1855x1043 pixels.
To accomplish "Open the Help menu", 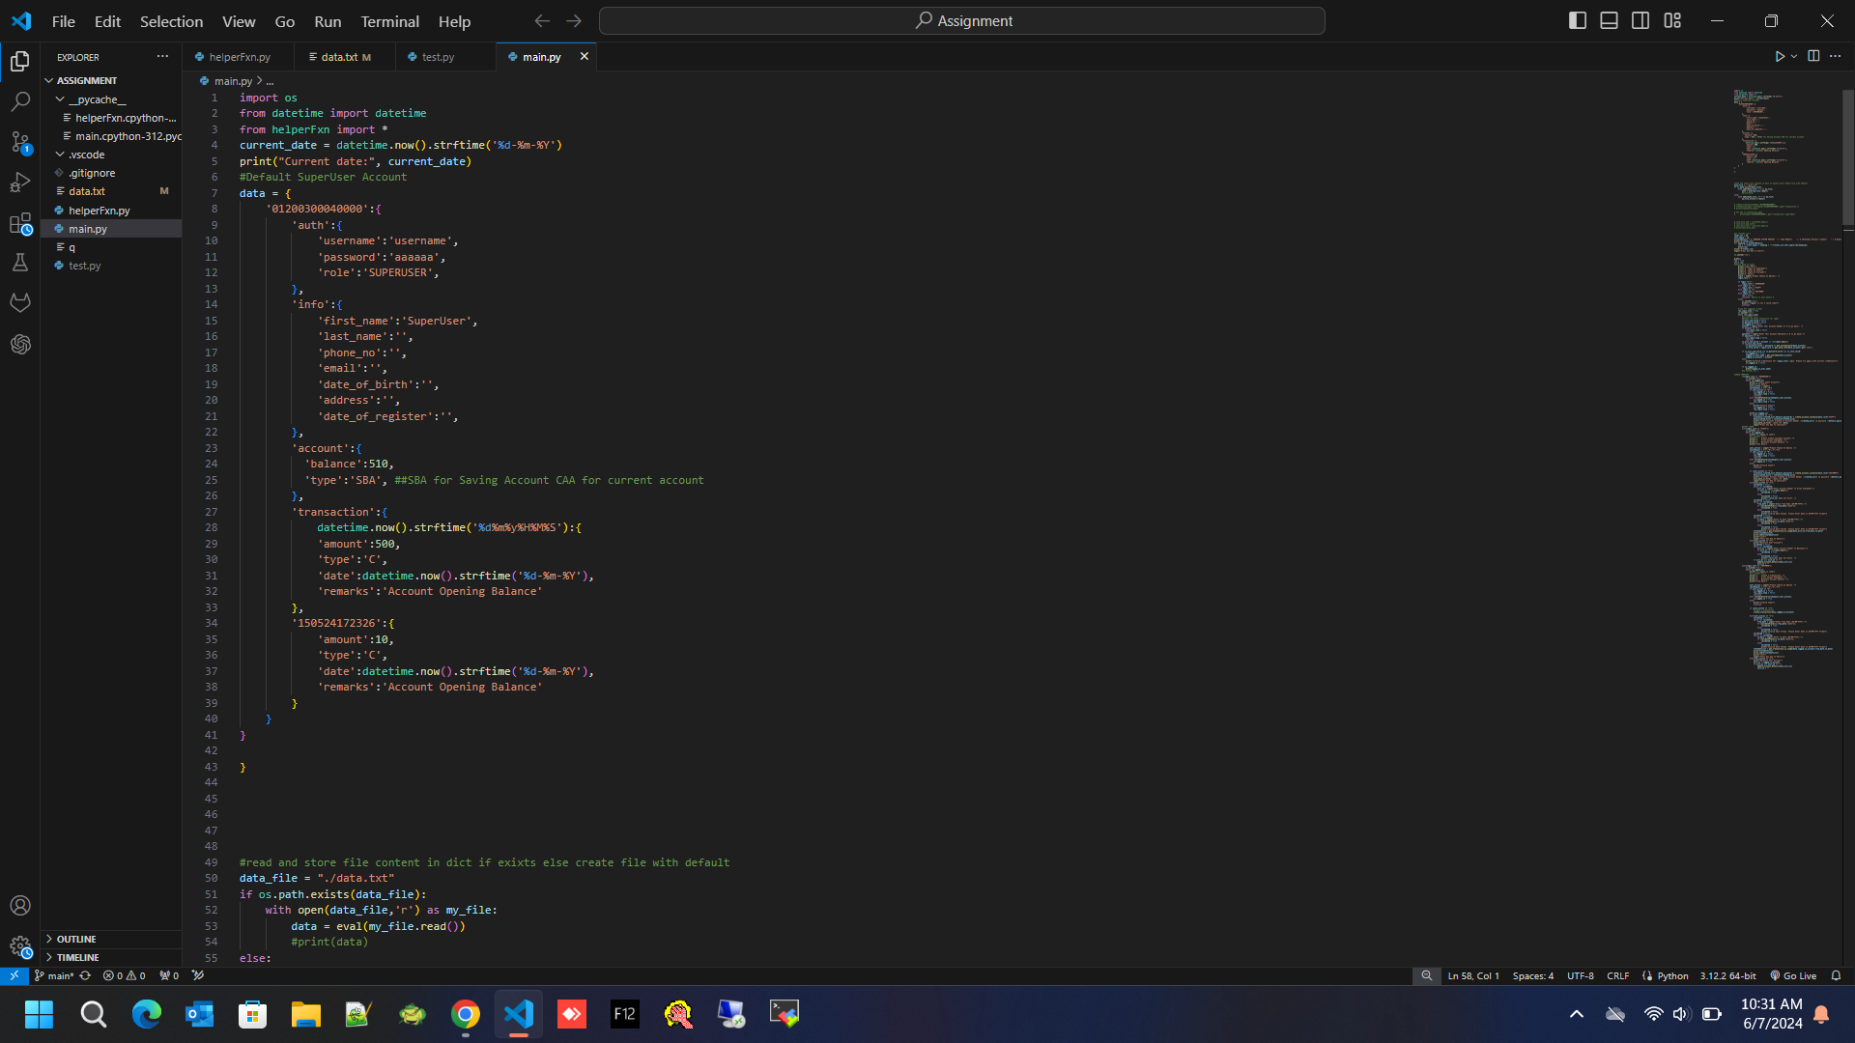I will [x=454, y=21].
